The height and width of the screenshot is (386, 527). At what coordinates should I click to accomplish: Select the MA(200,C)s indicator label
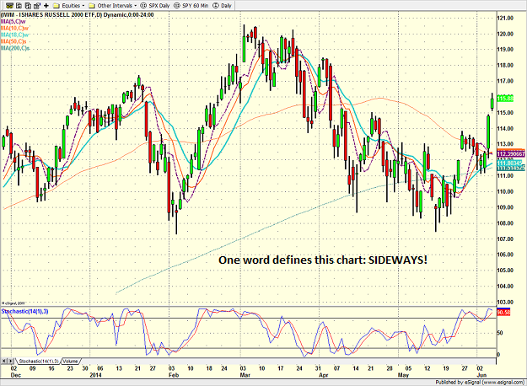(x=15, y=48)
